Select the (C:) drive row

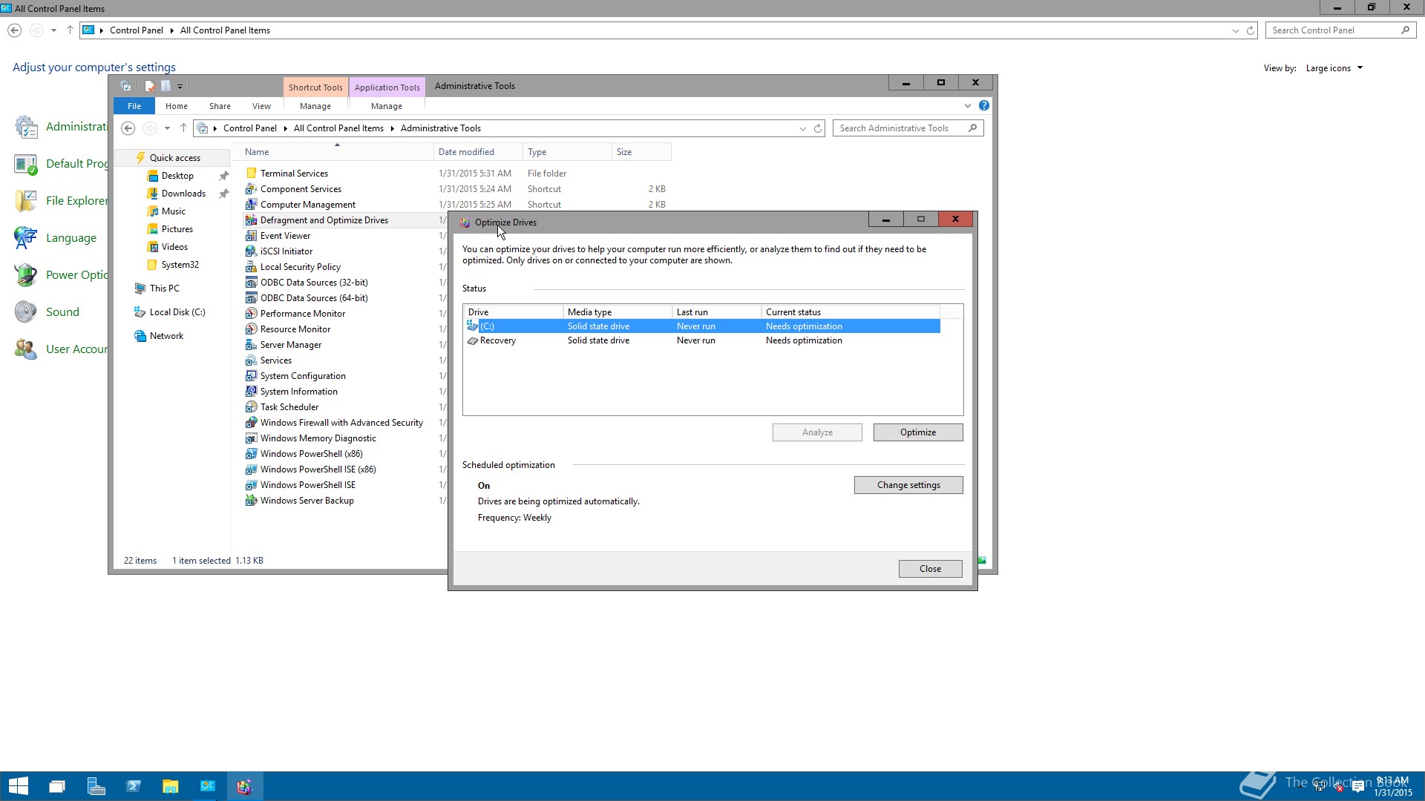tap(702, 326)
